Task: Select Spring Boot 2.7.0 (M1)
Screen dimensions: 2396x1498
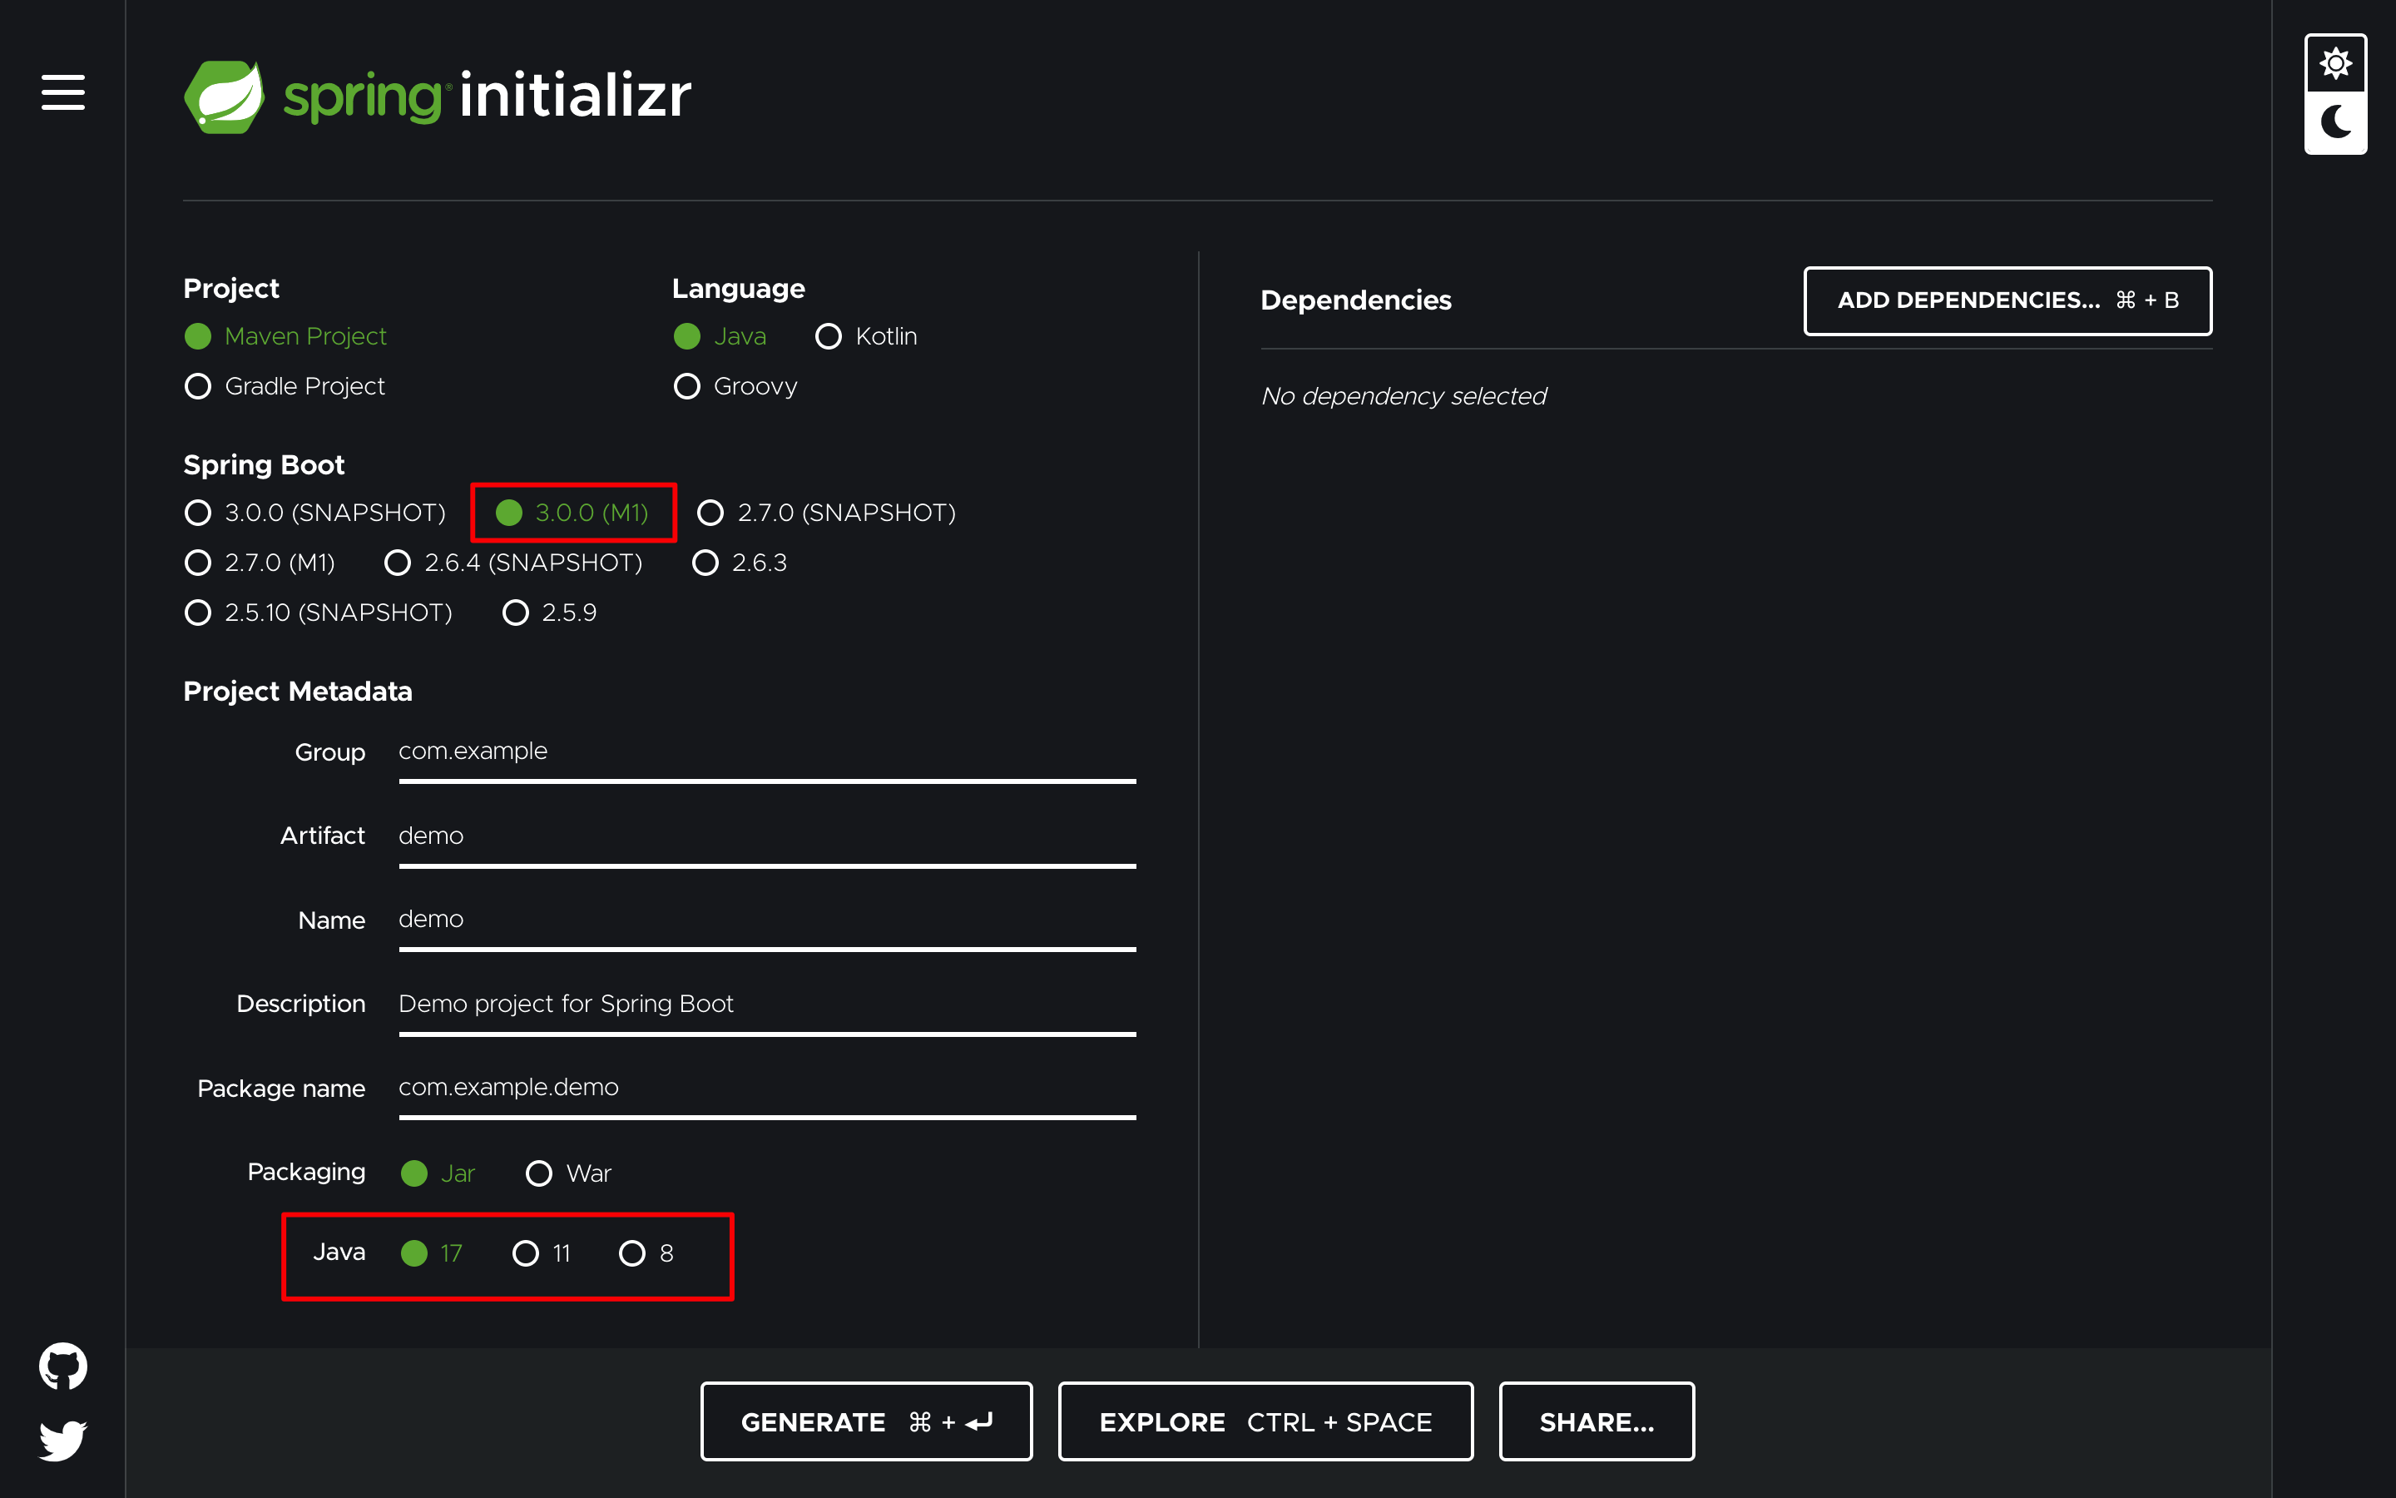Action: pyautogui.click(x=260, y=563)
